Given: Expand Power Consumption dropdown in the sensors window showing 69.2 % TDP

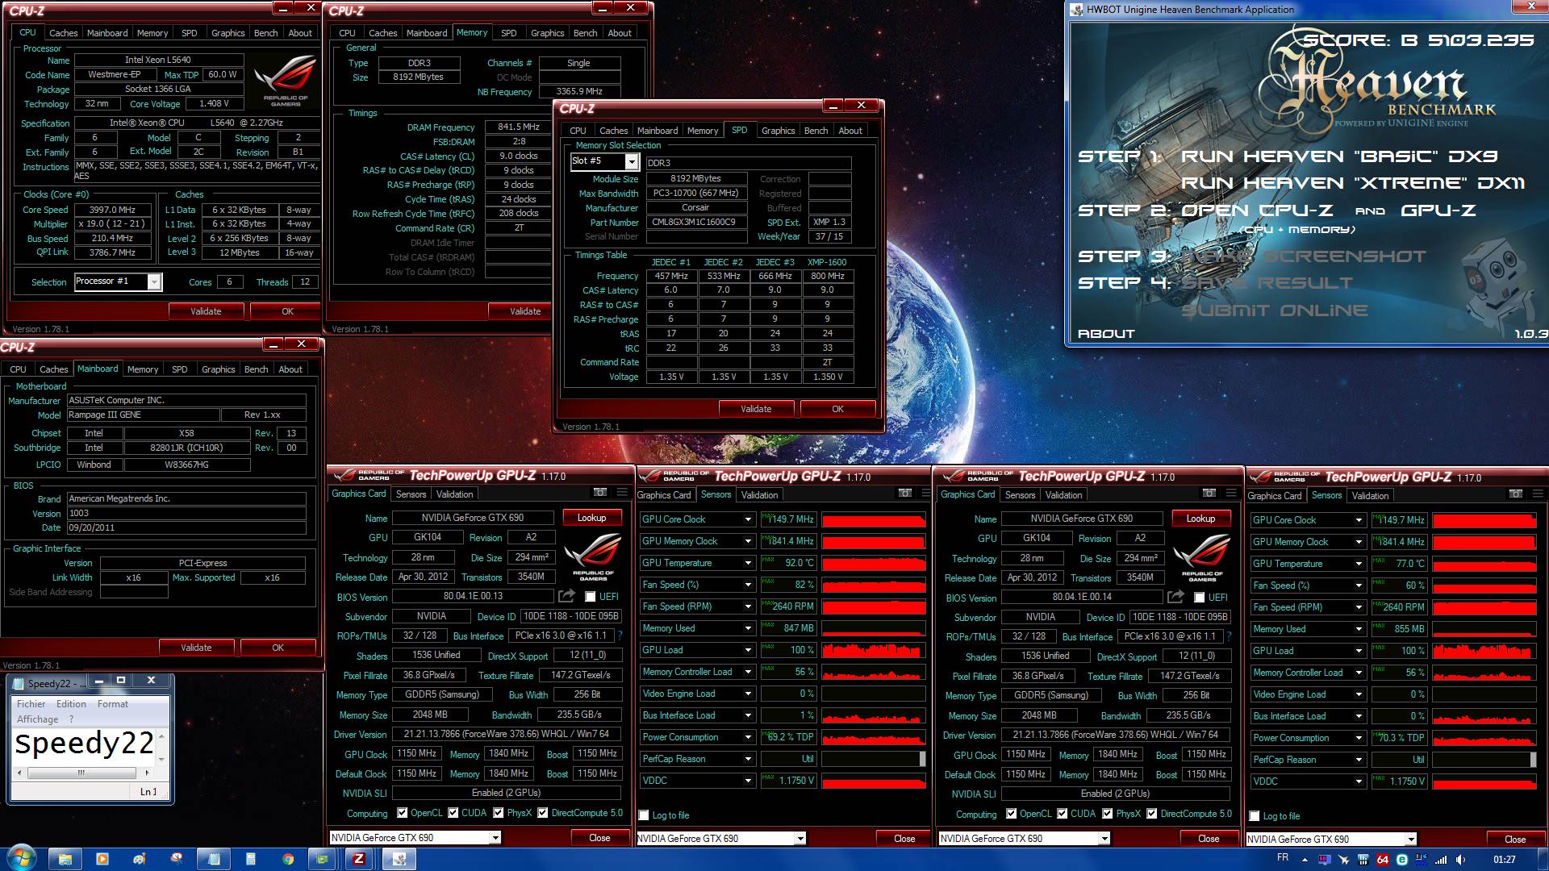Looking at the screenshot, I should [x=748, y=737].
